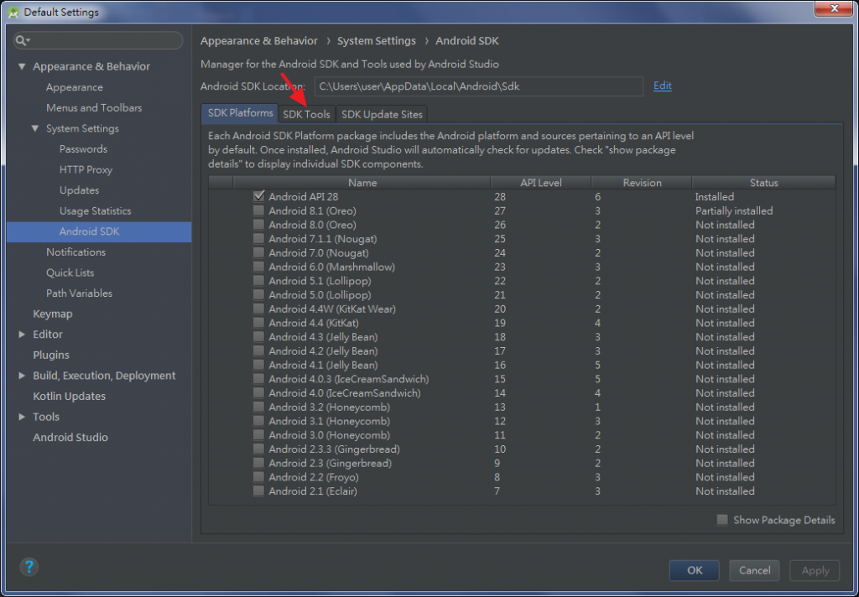859x597 pixels.
Task: Select 'Android 4.4W (KitKat Wear)' row name
Action: pyautogui.click(x=332, y=309)
